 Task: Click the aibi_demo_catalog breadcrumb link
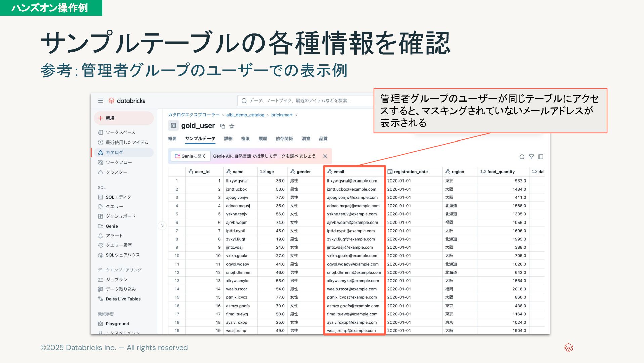245,115
